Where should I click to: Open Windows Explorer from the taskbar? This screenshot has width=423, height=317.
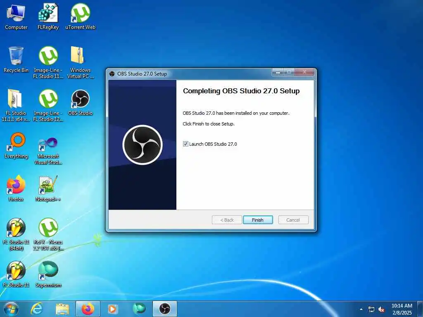62,309
